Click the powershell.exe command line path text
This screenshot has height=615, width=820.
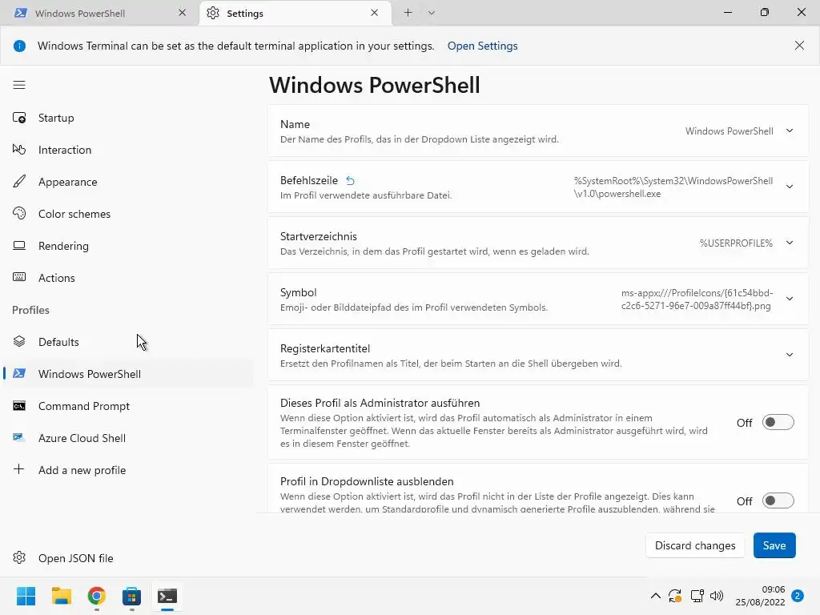[673, 187]
